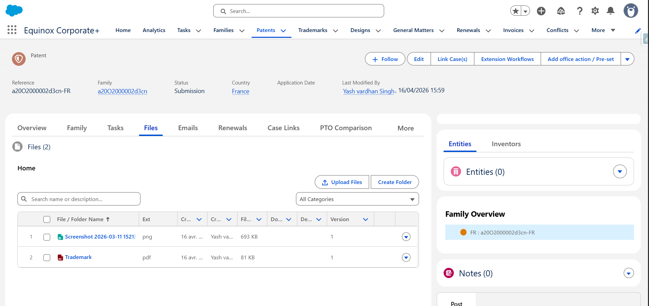The image size is (649, 306).
Task: Open the App Launcher grid icon
Action: (x=12, y=30)
